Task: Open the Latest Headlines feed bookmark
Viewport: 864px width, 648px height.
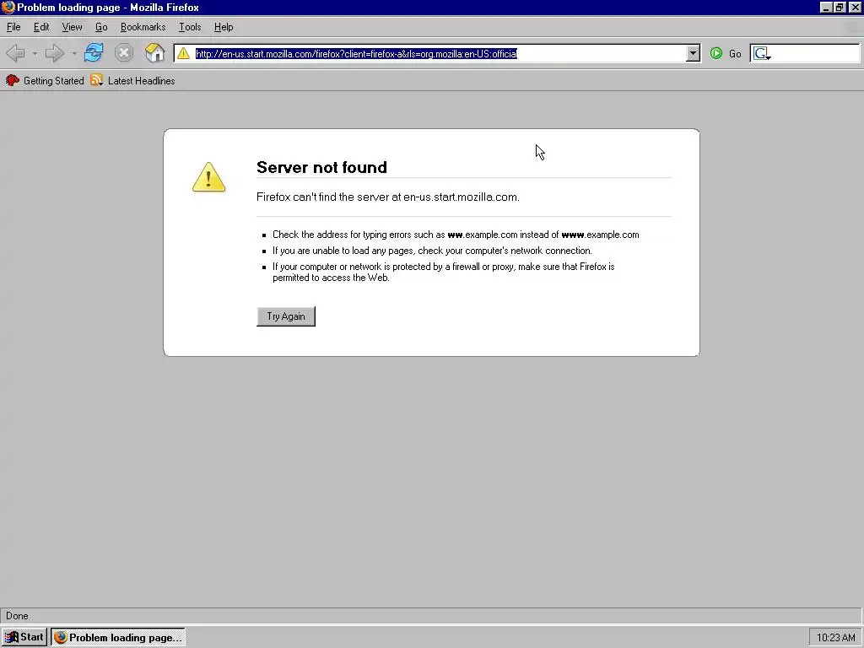Action: [132, 81]
